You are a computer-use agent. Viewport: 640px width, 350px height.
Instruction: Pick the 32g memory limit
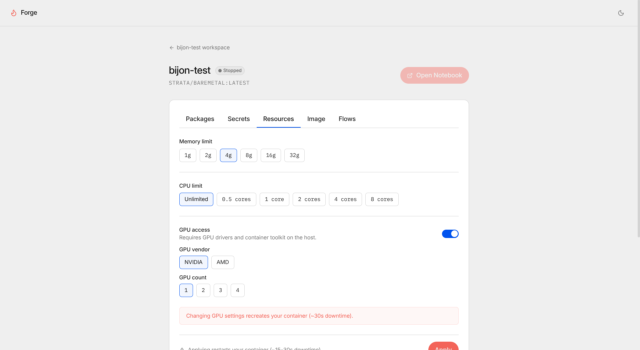click(294, 155)
